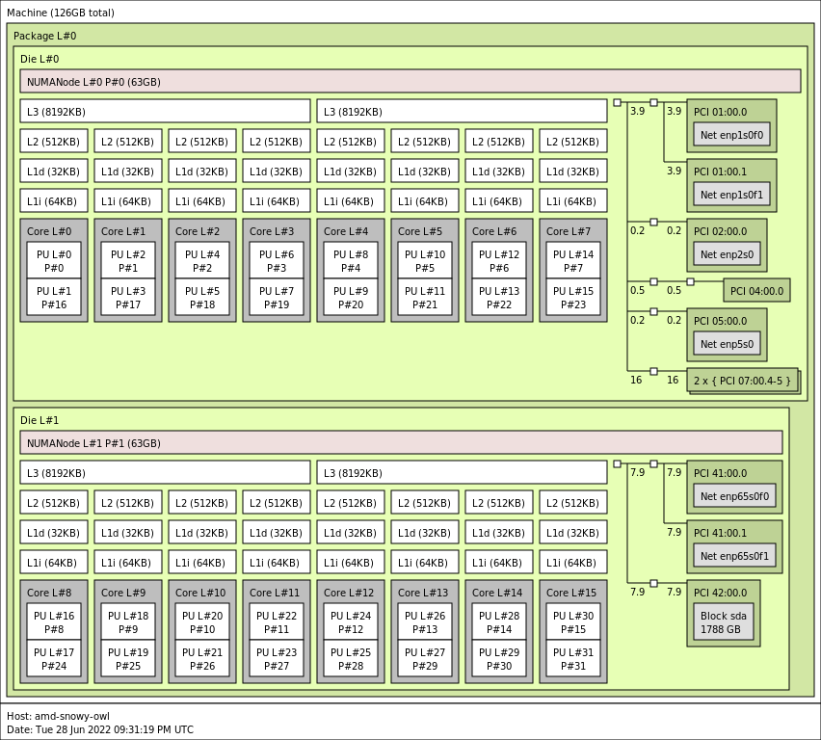This screenshot has height=740, width=821.
Task: Click the Host: amd-snowy-owl text
Action: pos(58,716)
